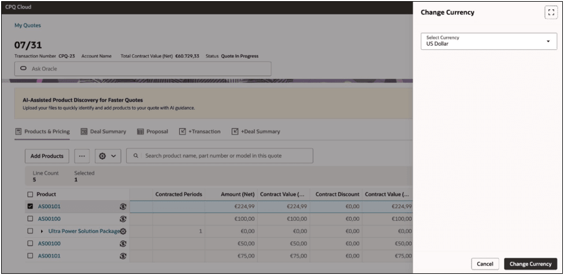Switch to the Products & Pricing tab
The width and height of the screenshot is (564, 275).
[x=42, y=132]
